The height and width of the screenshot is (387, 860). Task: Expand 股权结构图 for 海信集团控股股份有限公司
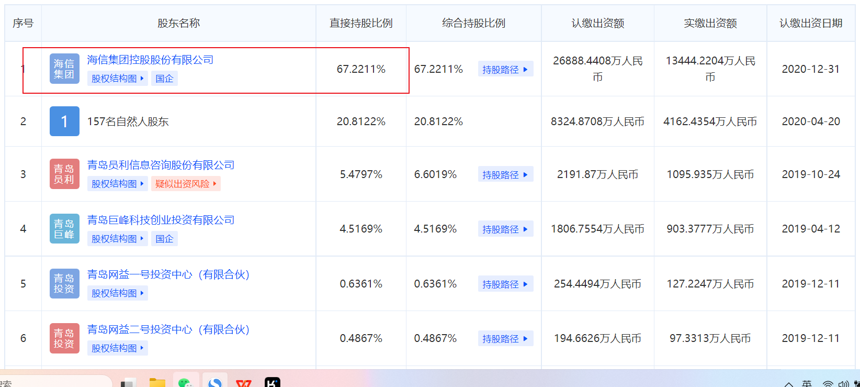point(118,79)
